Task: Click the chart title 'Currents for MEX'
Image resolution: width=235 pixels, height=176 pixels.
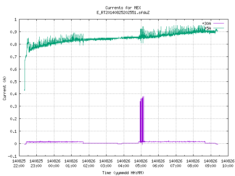Action: coord(123,8)
